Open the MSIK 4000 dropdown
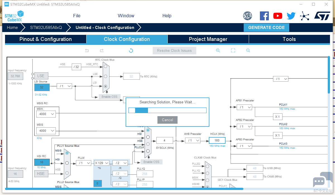 tap(46, 114)
